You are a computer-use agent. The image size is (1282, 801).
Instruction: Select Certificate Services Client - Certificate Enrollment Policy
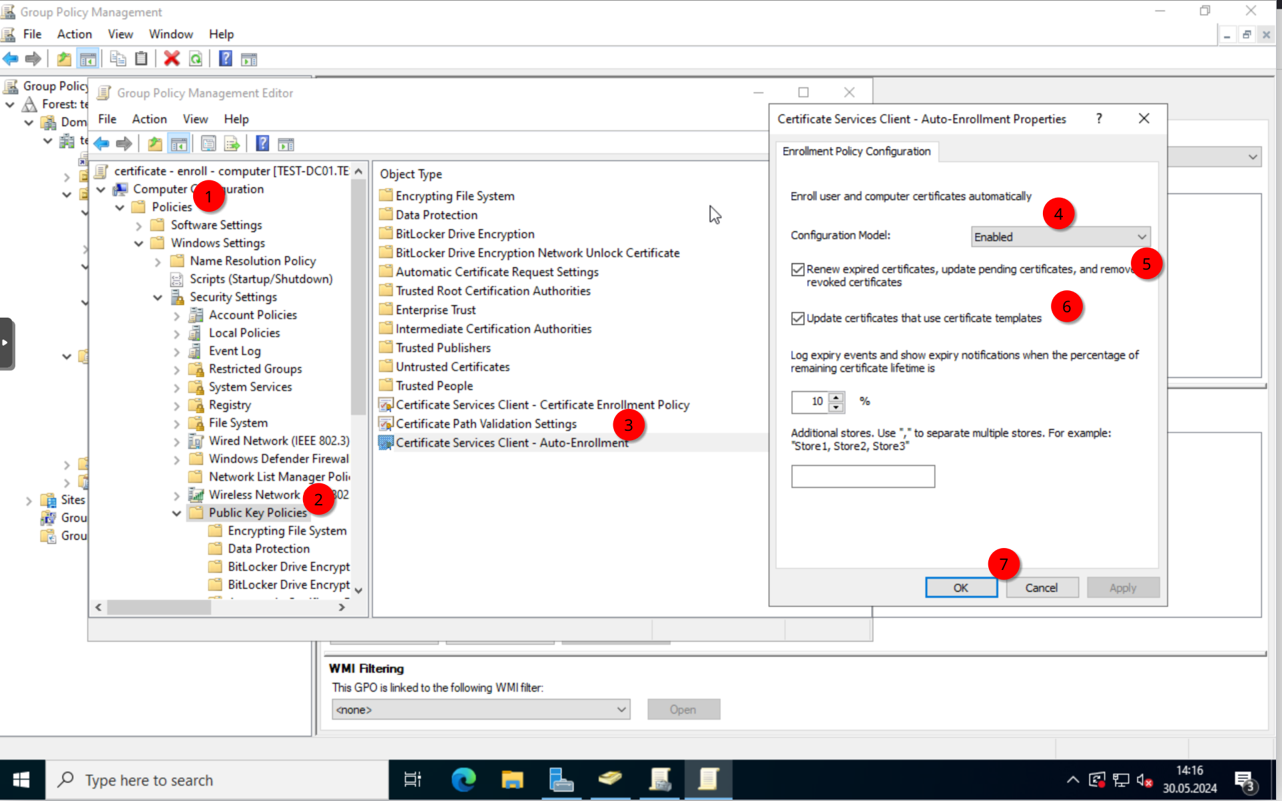[x=542, y=405]
